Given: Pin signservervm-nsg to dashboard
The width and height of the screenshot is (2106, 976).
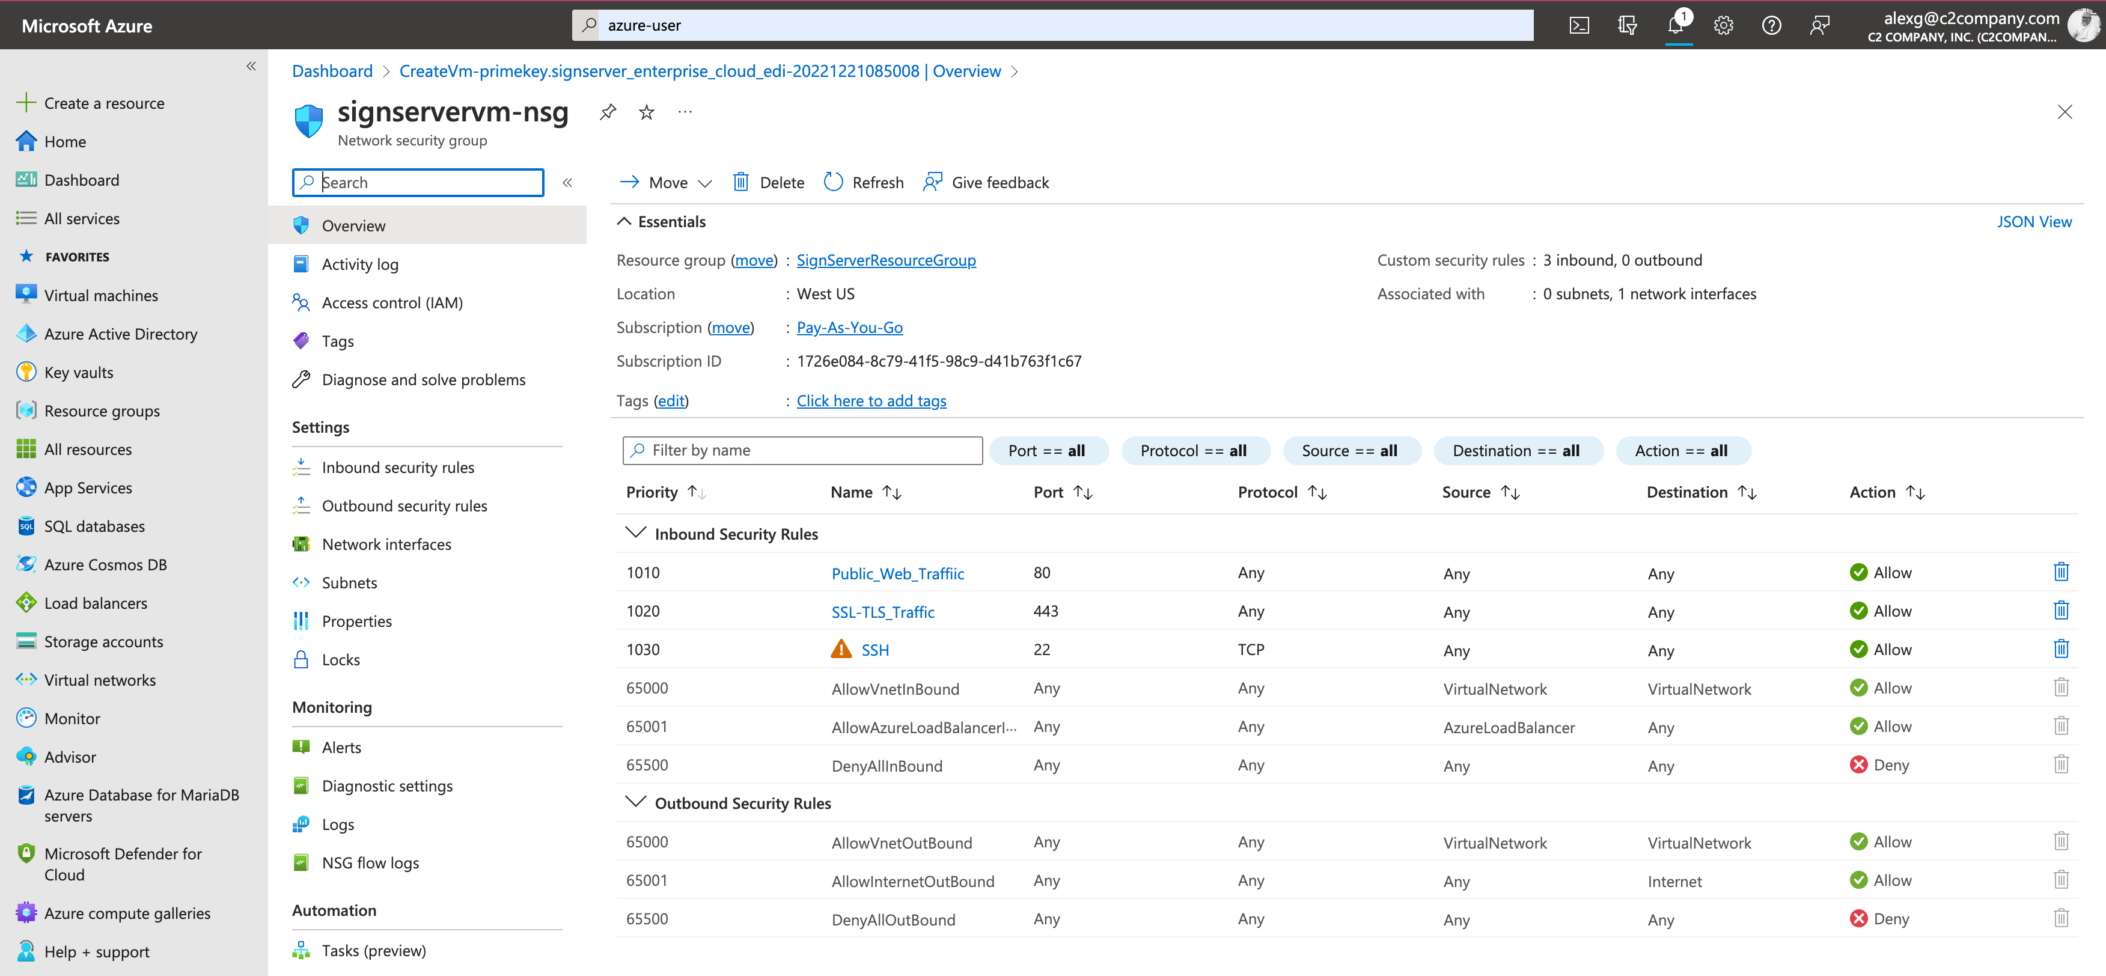Looking at the screenshot, I should tap(608, 112).
